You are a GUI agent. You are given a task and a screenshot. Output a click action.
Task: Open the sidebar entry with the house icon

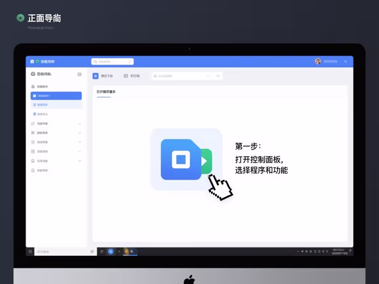pyautogui.click(x=56, y=86)
